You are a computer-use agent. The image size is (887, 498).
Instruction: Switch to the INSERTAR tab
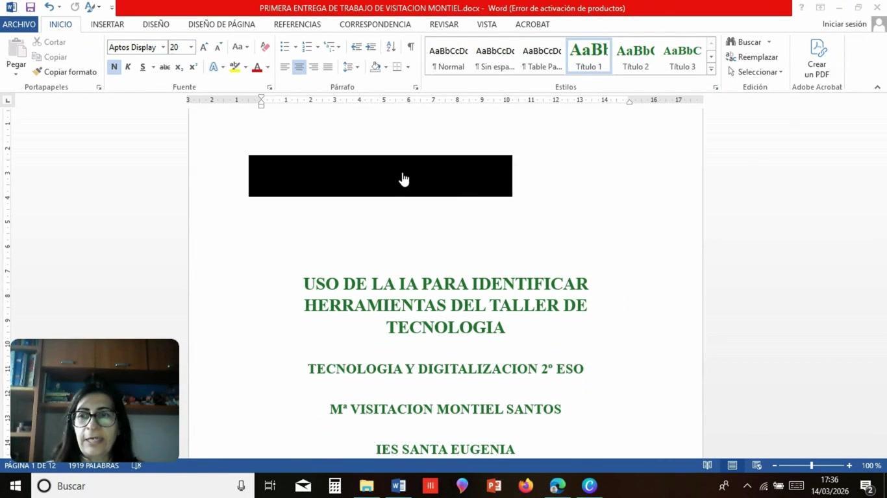tap(108, 25)
